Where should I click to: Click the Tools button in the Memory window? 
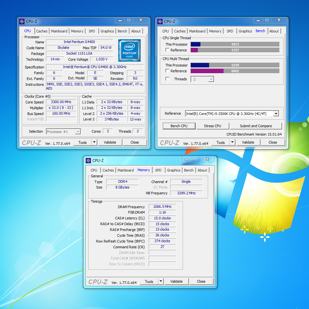pos(149,281)
